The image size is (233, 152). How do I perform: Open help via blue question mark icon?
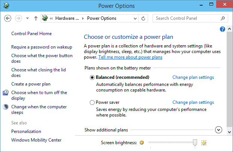click(x=222, y=29)
